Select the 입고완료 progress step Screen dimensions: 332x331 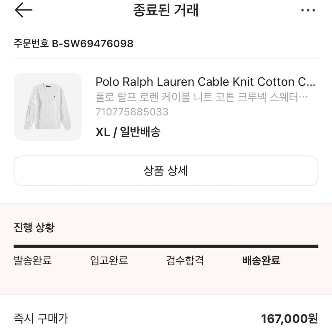[108, 261]
